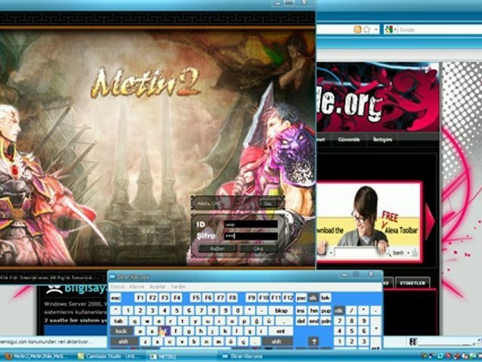Open the Güvenlik tab on the website
The height and width of the screenshot is (362, 482).
[x=349, y=139]
